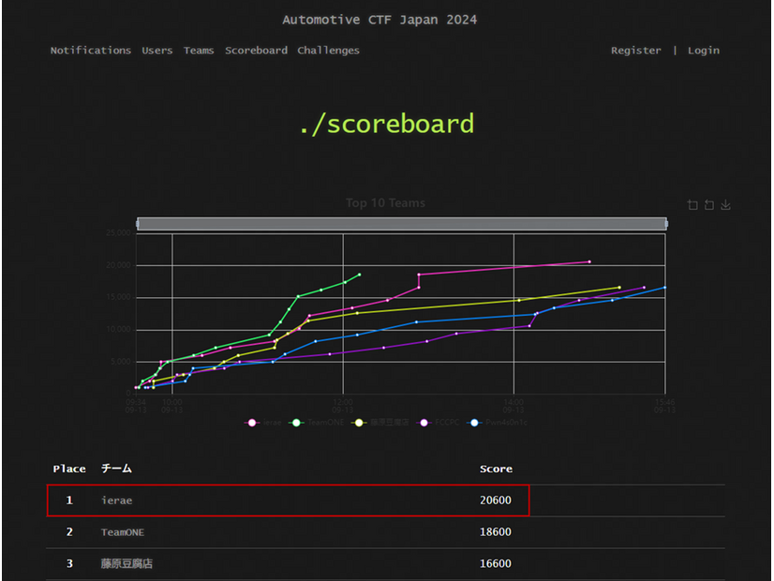Click the purple FCCPC legend marker
Viewport: 774px width, 581px height.
tap(425, 423)
